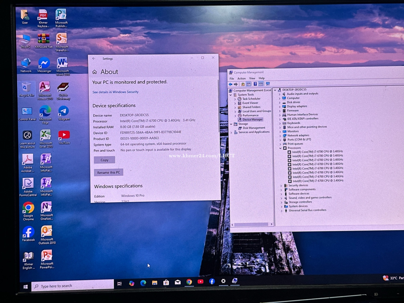Open Khmer English dictionary desktop shortcut
Image resolution: width=404 pixels, height=303 pixels.
click(29, 260)
